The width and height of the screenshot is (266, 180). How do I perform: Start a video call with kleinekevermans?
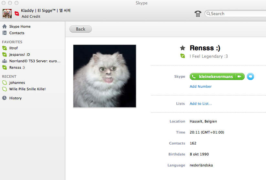pyautogui.click(x=240, y=76)
